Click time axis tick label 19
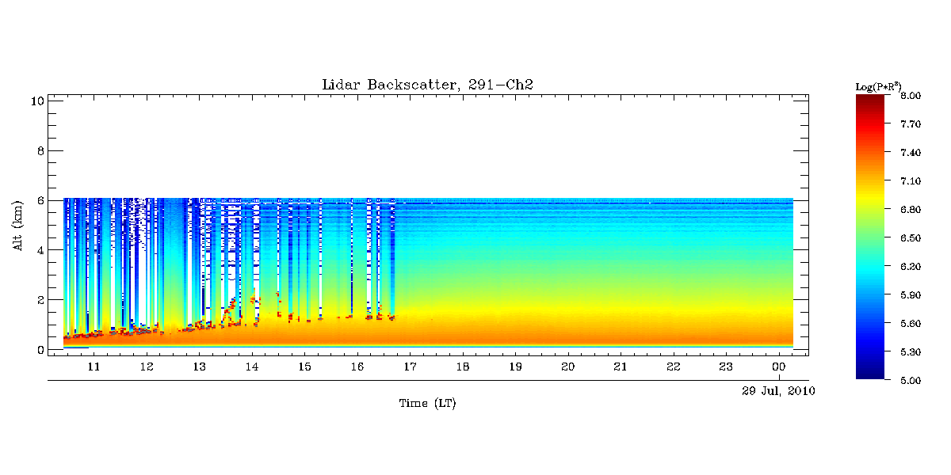 [x=515, y=367]
